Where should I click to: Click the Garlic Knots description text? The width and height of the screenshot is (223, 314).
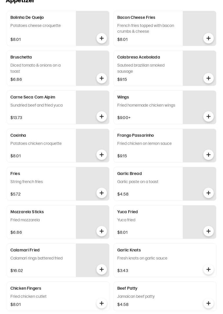(142, 258)
